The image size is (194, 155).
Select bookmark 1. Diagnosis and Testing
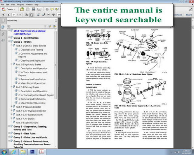(x=31, y=50)
